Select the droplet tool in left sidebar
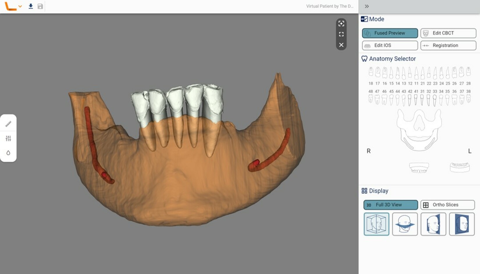The height and width of the screenshot is (274, 480). pos(8,152)
